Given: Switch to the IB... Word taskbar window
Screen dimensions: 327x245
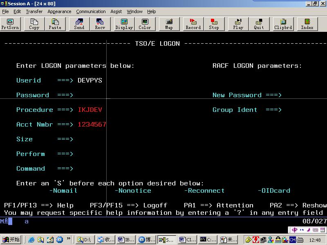Looking at the screenshot, I should (126, 240).
